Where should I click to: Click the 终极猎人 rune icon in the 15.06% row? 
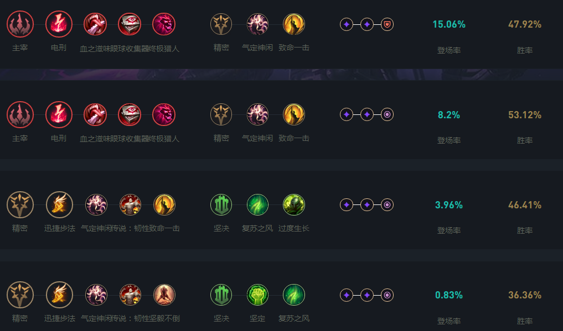164,24
